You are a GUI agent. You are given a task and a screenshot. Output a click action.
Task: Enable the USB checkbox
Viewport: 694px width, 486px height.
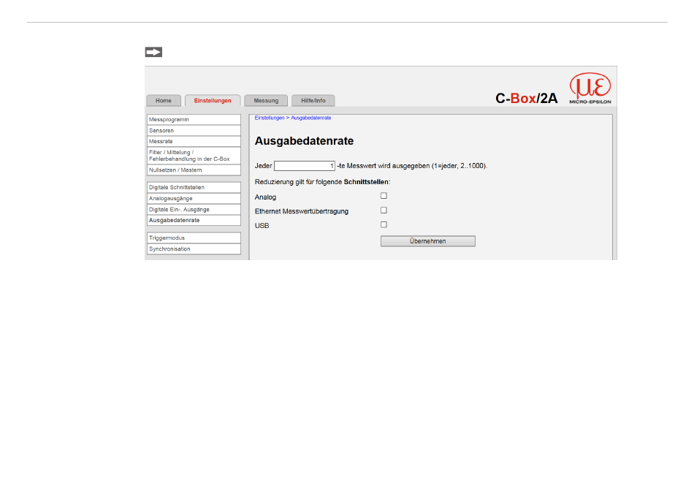coord(384,224)
